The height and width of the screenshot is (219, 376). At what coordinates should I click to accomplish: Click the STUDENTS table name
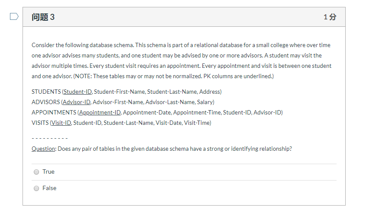[x=46, y=92]
